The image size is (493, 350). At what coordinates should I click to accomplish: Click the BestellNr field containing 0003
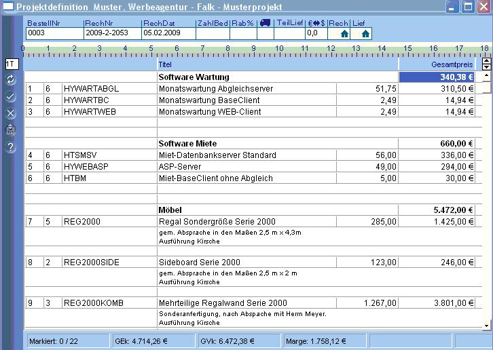(54, 33)
